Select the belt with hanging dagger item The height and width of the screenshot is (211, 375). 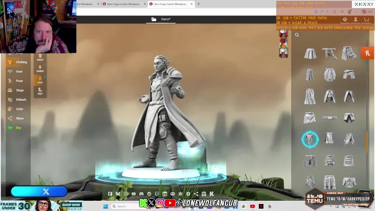pyautogui.click(x=329, y=54)
